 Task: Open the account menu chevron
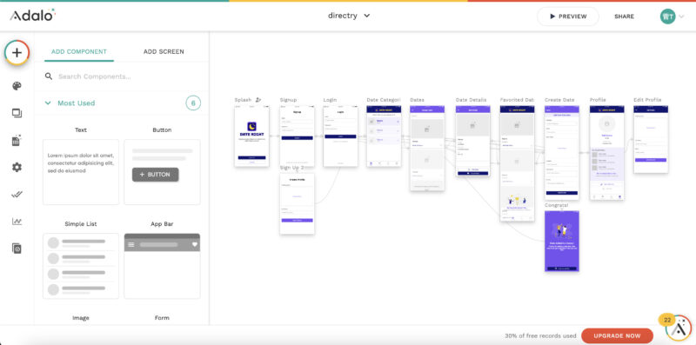tap(682, 17)
